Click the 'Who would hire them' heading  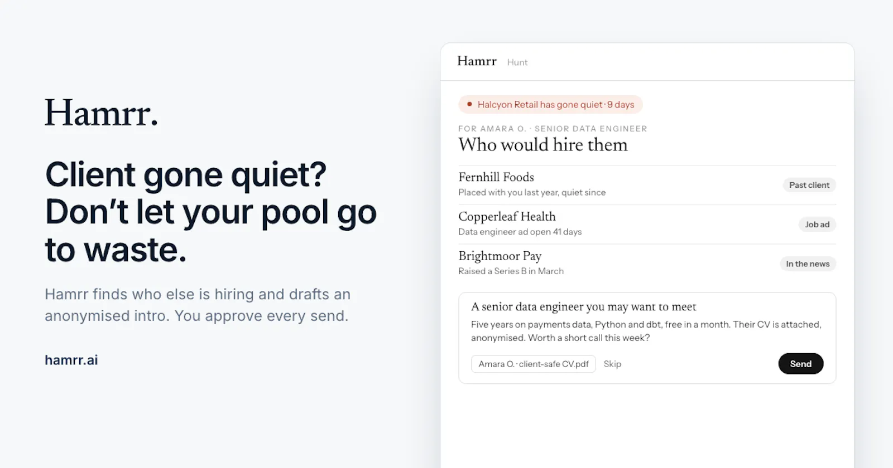[543, 145]
